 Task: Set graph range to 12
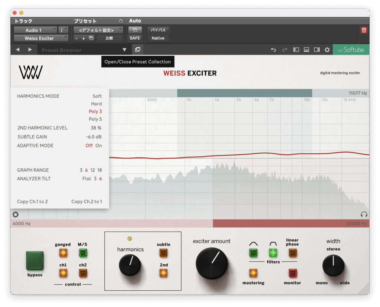tap(92, 170)
